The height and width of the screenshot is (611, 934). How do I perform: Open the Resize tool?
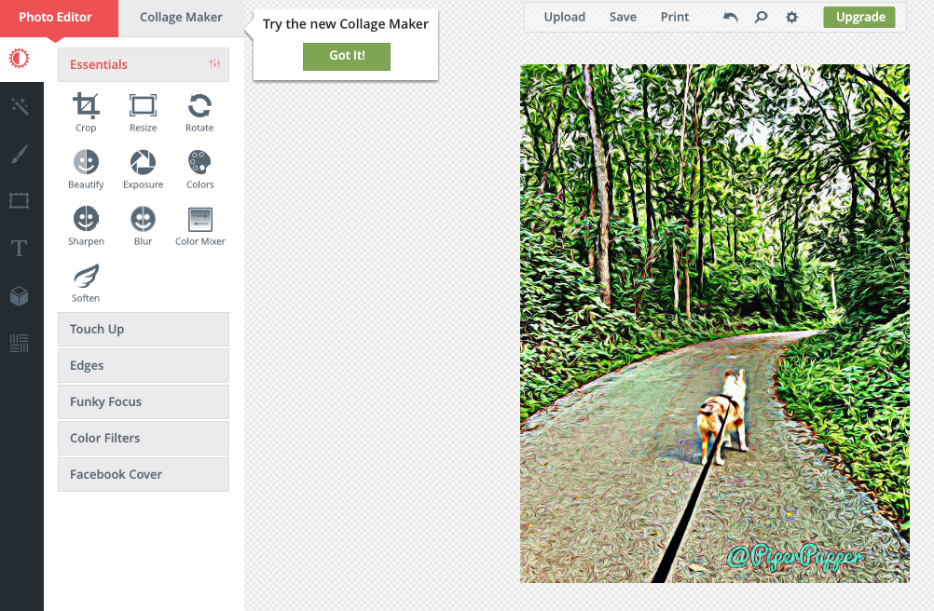[x=143, y=112]
